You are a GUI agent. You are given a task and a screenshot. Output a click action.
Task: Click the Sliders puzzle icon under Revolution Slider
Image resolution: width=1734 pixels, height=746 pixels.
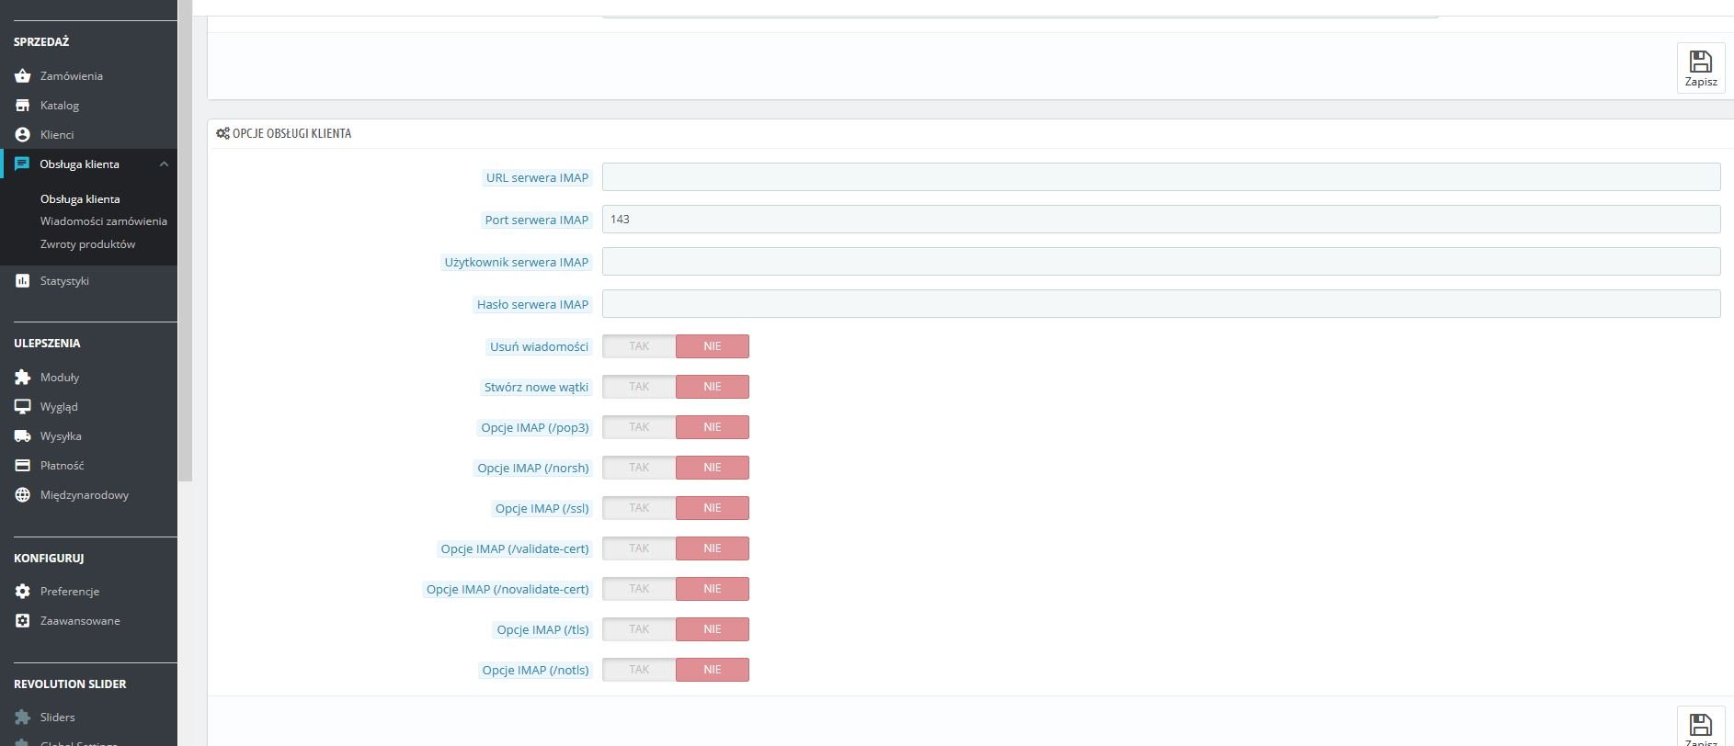pyautogui.click(x=23, y=718)
